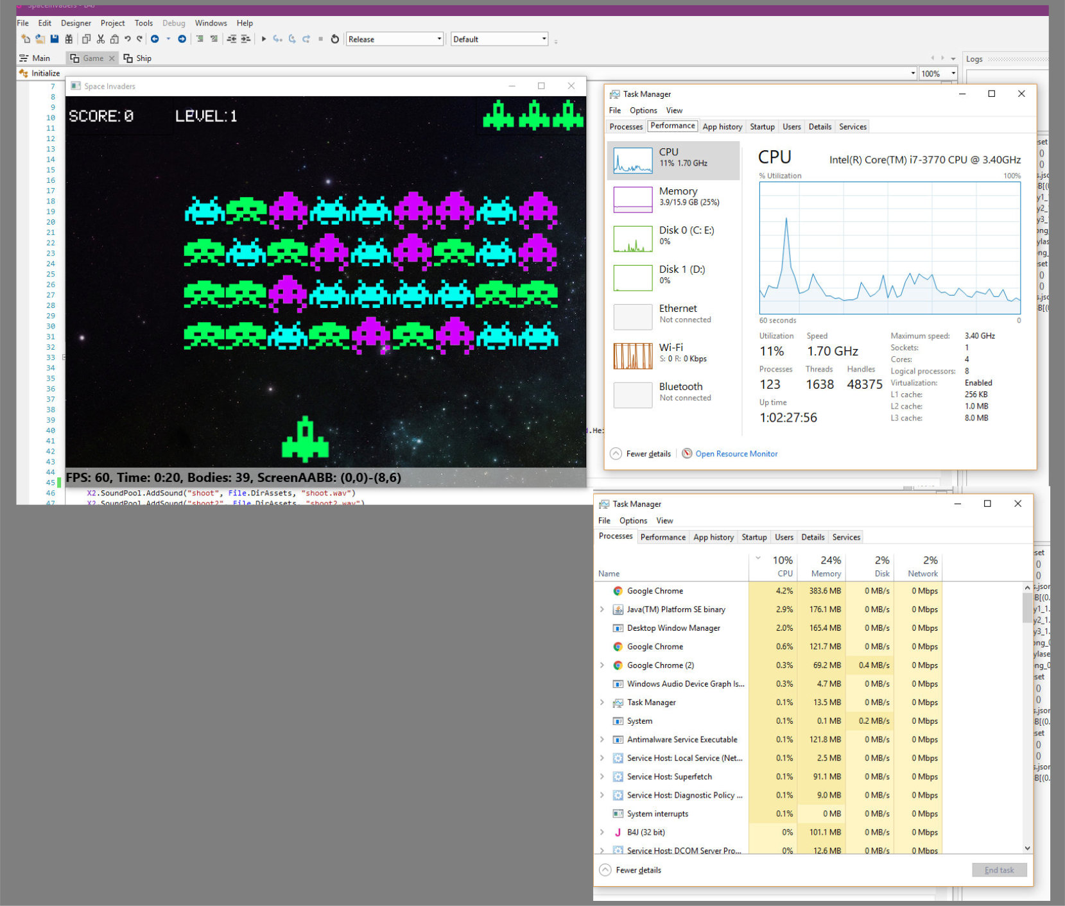Sort processes by the Network column header

tap(918, 567)
